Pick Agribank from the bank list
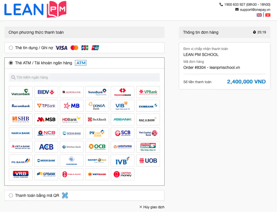 [72, 92]
